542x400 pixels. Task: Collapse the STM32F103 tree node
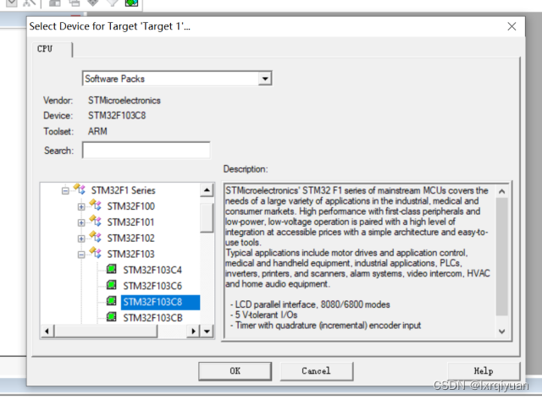[x=81, y=255]
